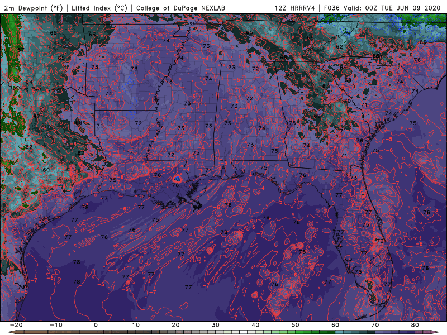This screenshot has width=447, height=335.
Task: Click the "F036" forecast hour text
Action: pyautogui.click(x=332, y=8)
